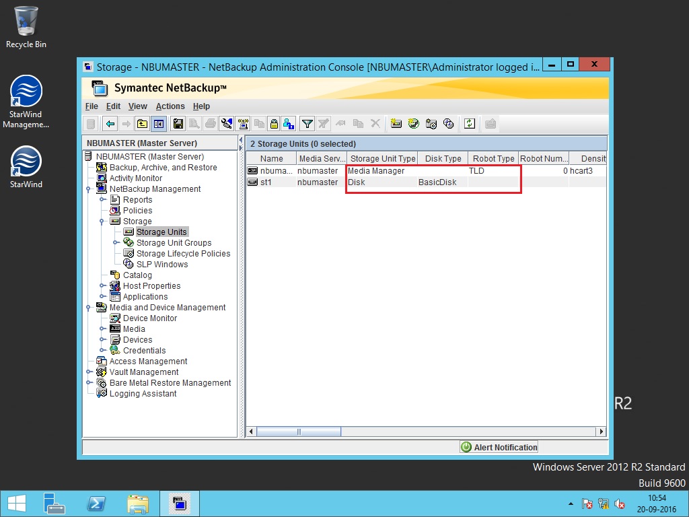
Task: Open PowerShell from the taskbar
Action: [x=96, y=504]
